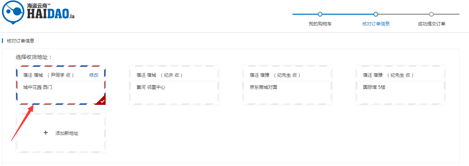Click the 我的购物车 step circle
Image resolution: width=469 pixels, height=166 pixels.
tap(320, 14)
